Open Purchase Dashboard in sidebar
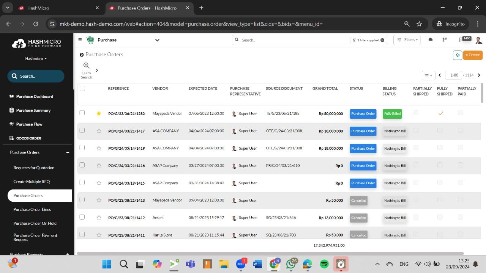Viewport: 486px width, 273px height. [35, 97]
